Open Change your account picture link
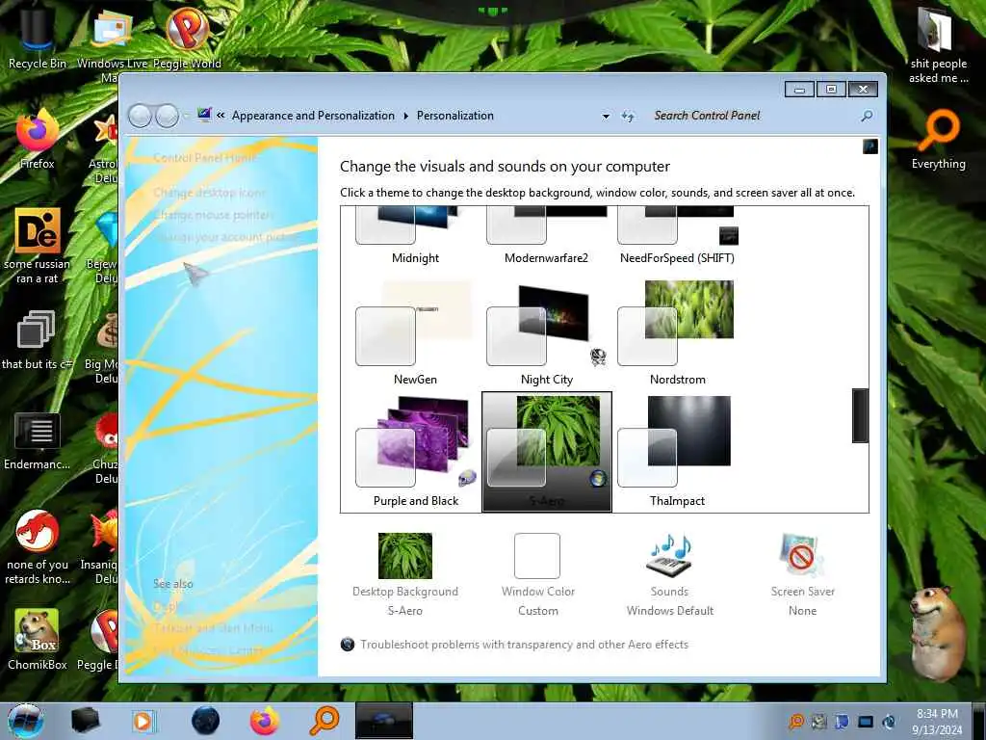This screenshot has height=740, width=986. tap(226, 237)
